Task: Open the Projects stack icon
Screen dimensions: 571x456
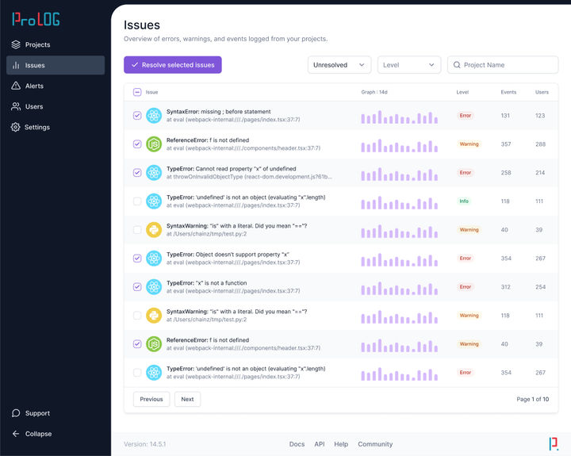Action: pyautogui.click(x=16, y=44)
